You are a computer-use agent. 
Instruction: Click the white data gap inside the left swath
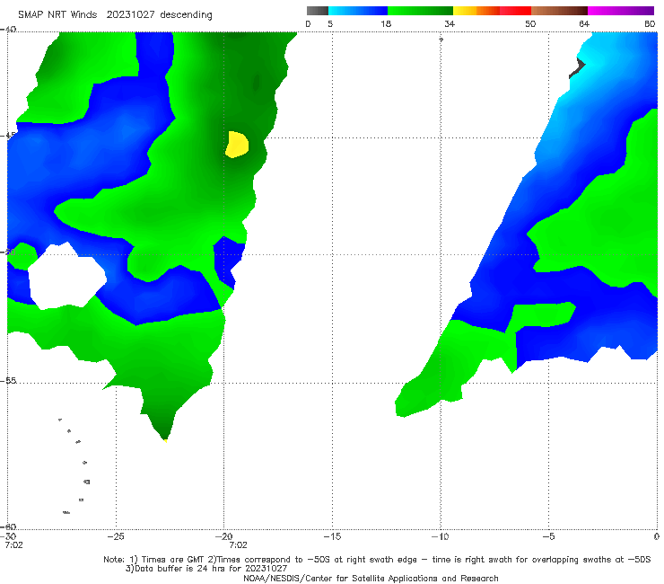[67, 276]
